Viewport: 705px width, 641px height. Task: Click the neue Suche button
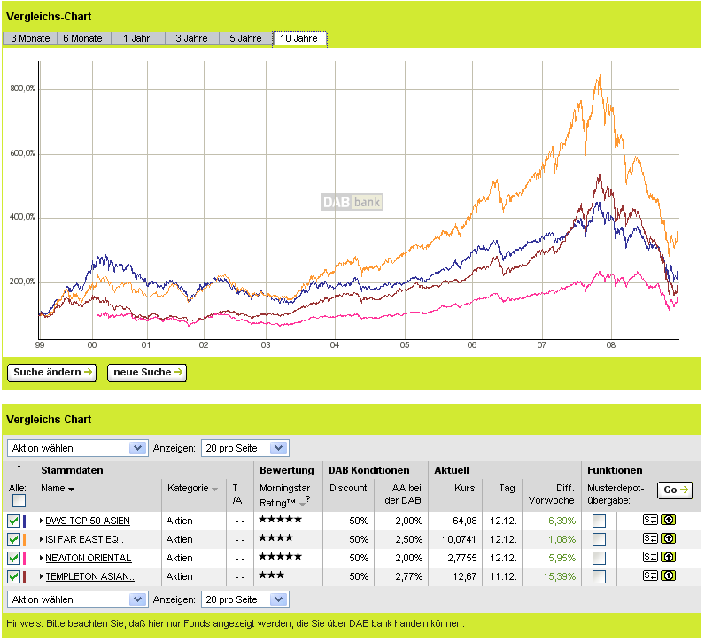pos(148,374)
